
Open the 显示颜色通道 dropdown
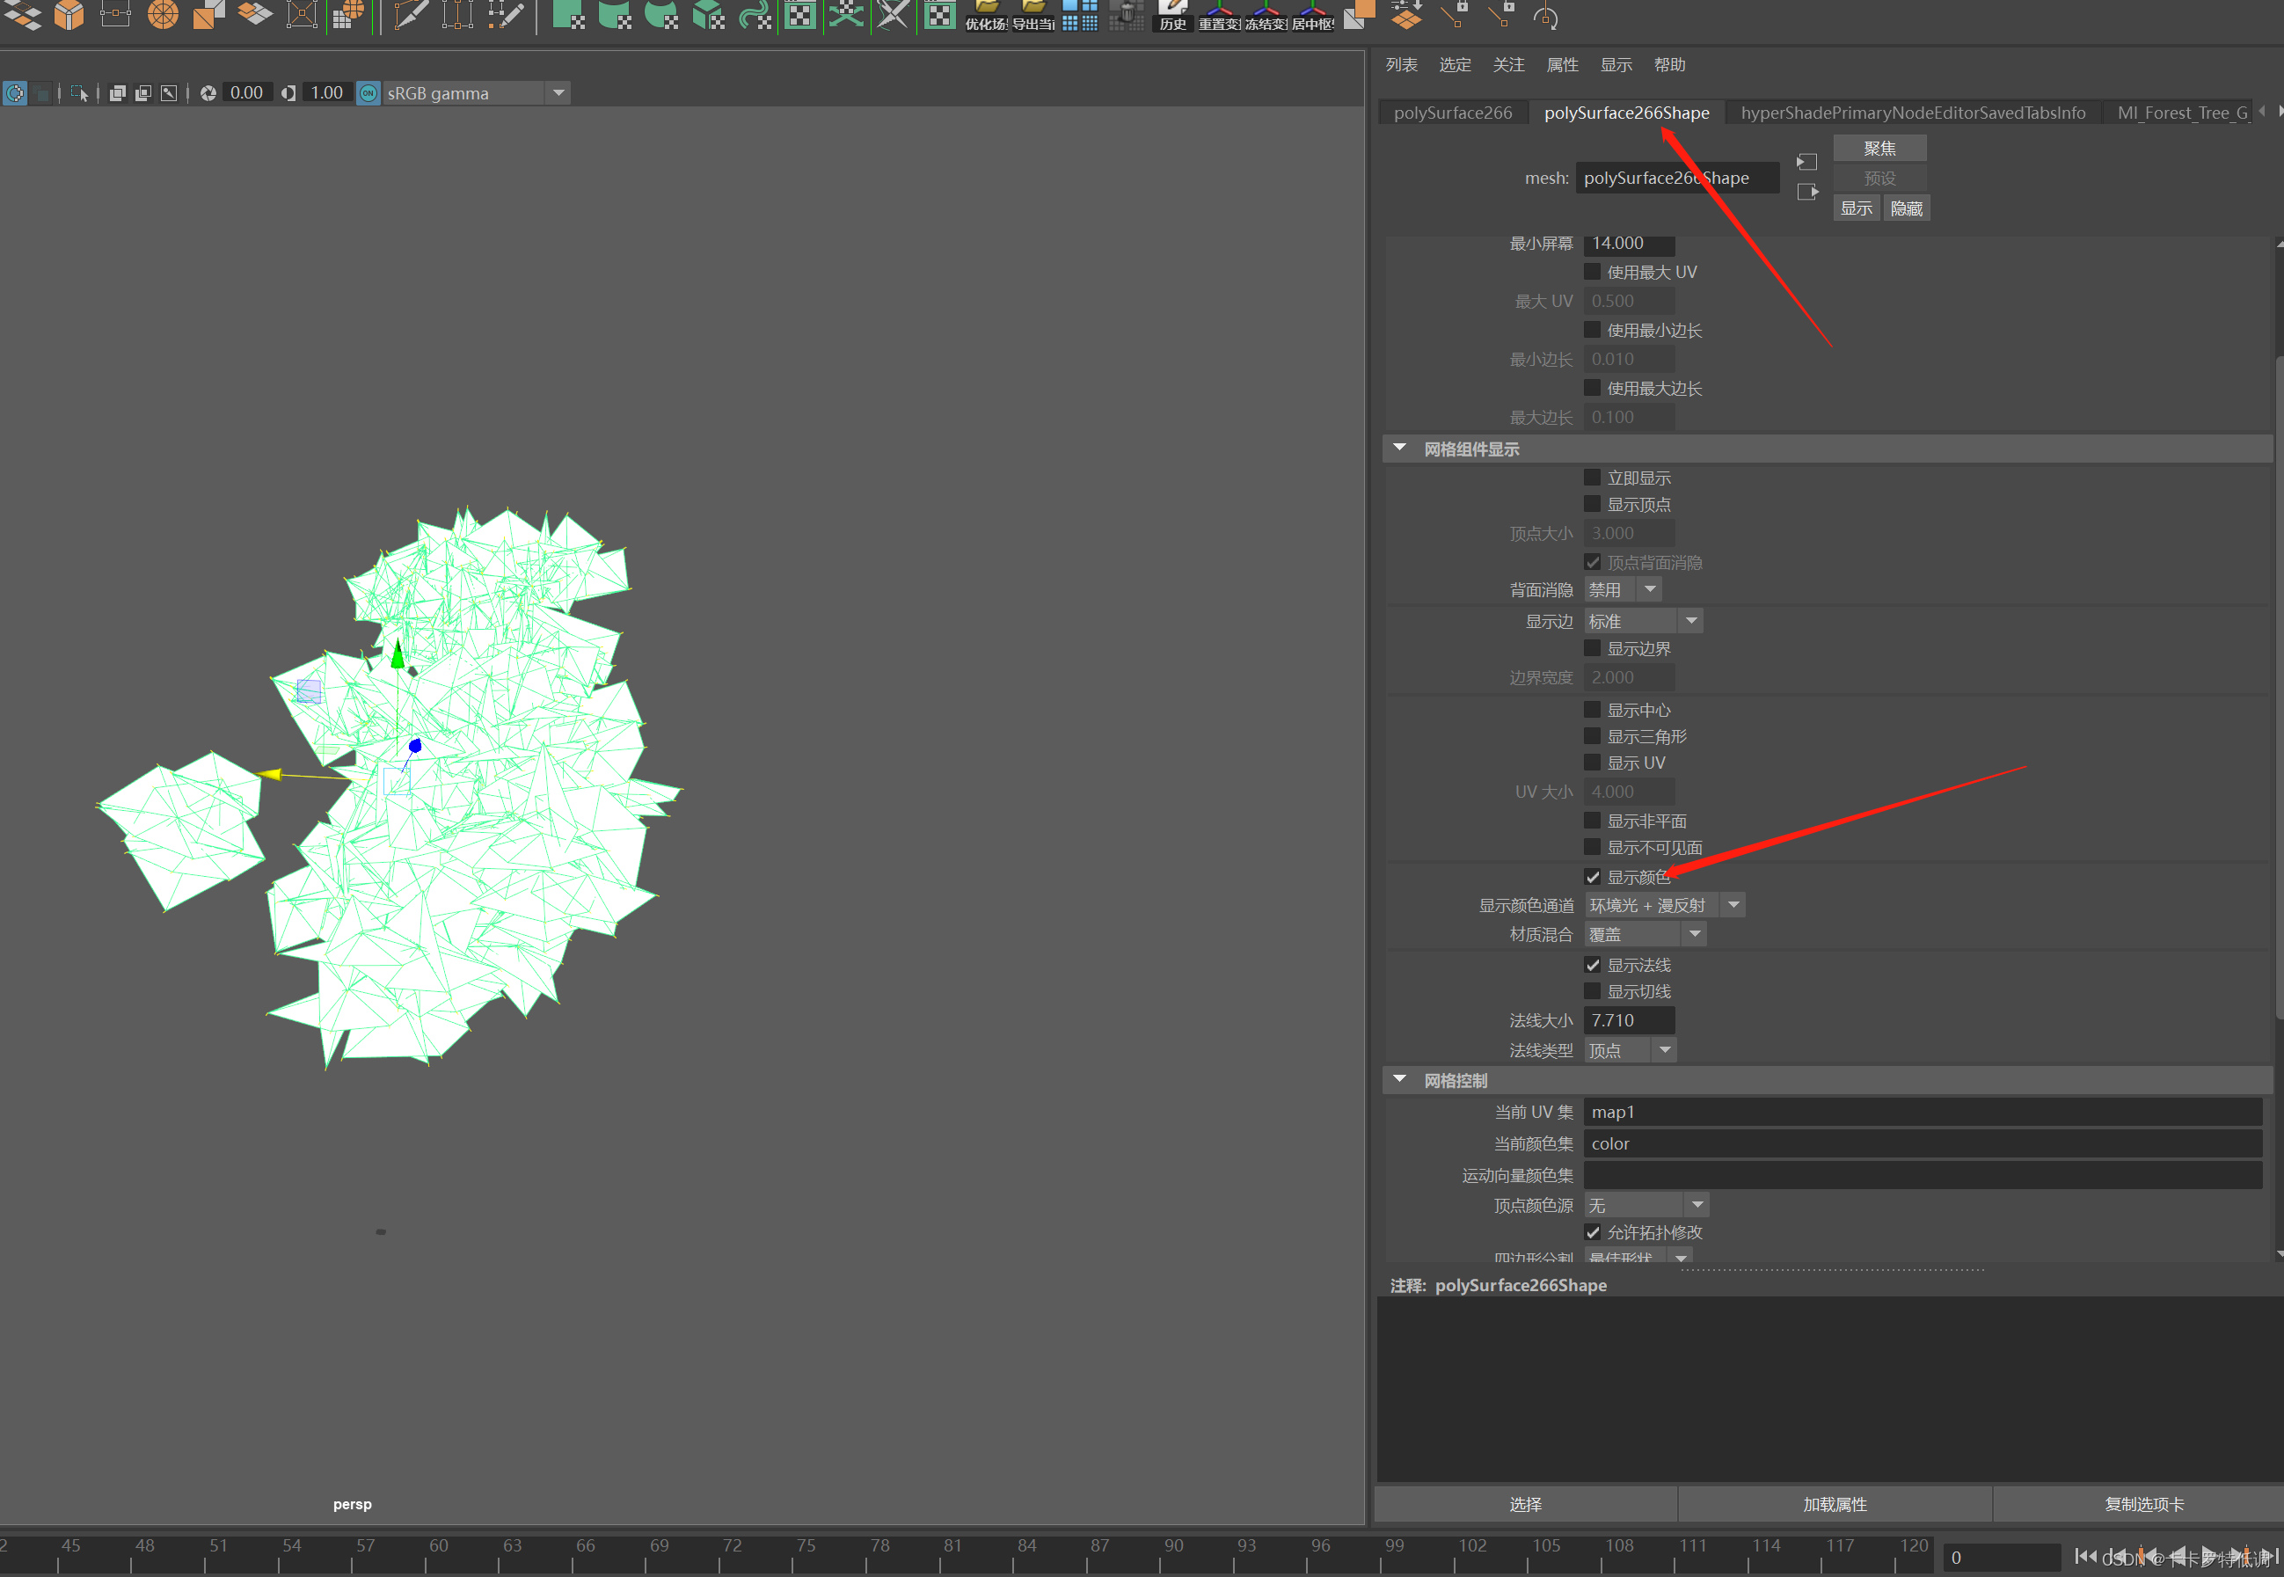coord(1733,905)
